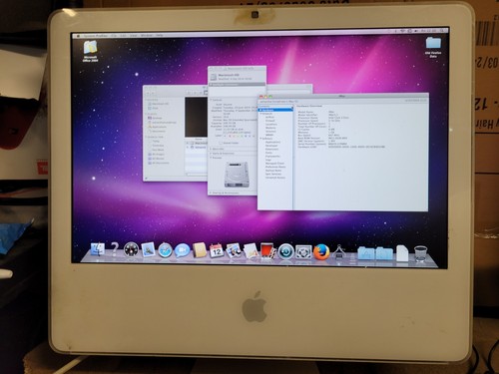Viewport: 499px width, 374px height.
Task: Click the question mark icon in the Dock
Action: [114, 249]
